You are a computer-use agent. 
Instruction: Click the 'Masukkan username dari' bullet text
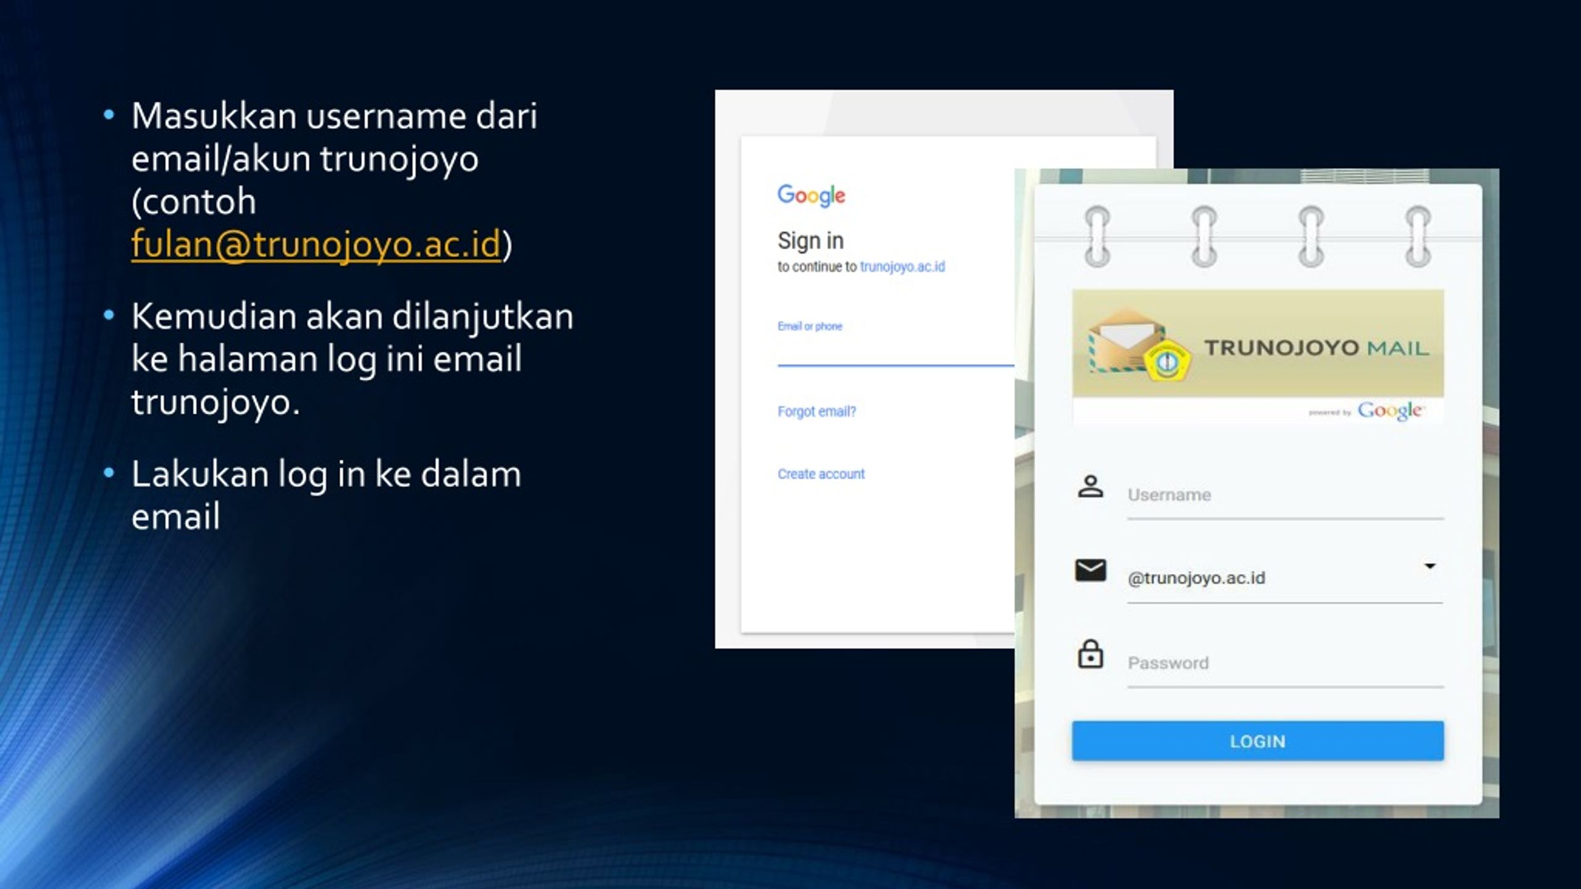(x=334, y=180)
